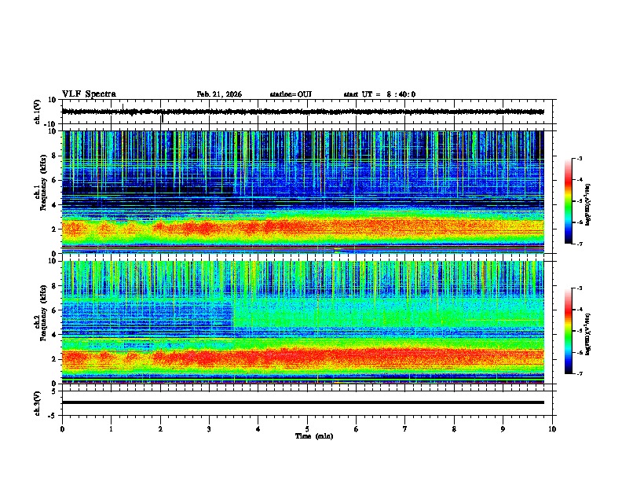622x481 pixels.
Task: Select the "start UT = 8 :40: 0" text
Action: pos(379,94)
